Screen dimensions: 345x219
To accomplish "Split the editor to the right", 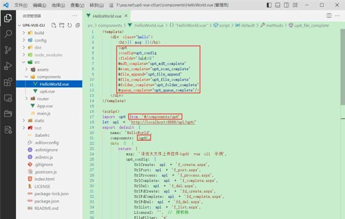I will tap(329, 15).
